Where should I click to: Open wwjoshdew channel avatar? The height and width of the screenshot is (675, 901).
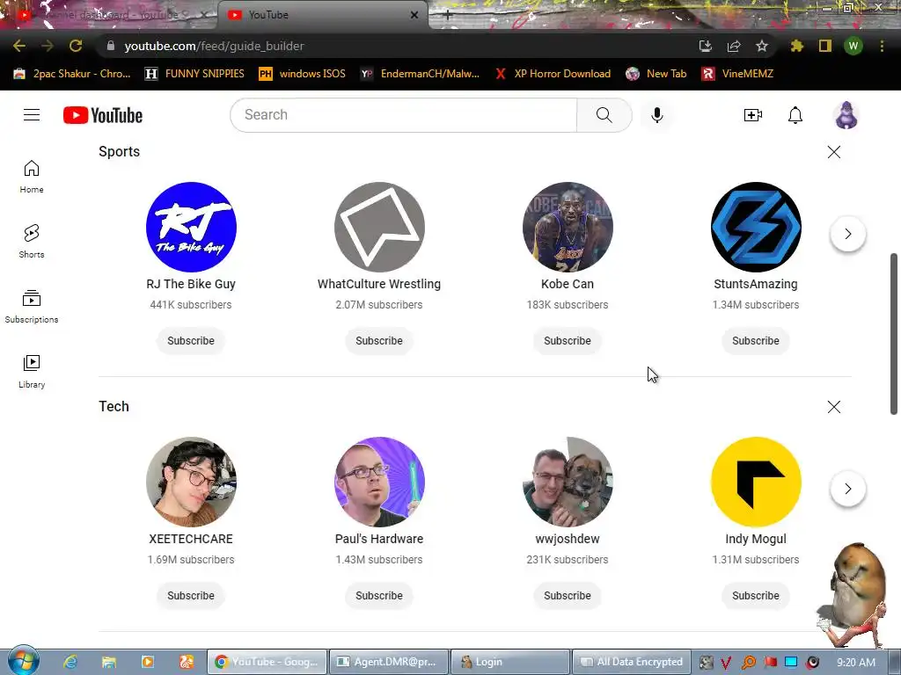(x=568, y=482)
